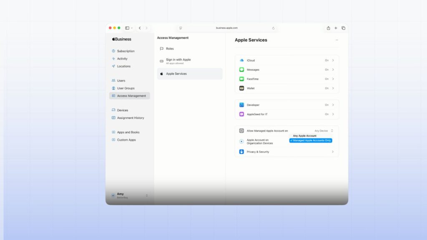
Task: Open Amy account switcher
Action: (130, 195)
